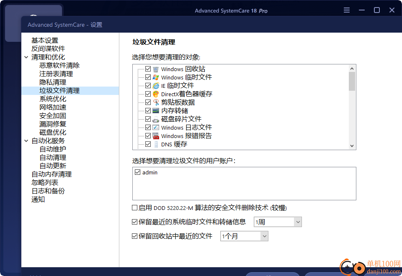Open 注册表清理 settings
Image resolution: width=402 pixels, height=276 pixels.
(x=56, y=74)
